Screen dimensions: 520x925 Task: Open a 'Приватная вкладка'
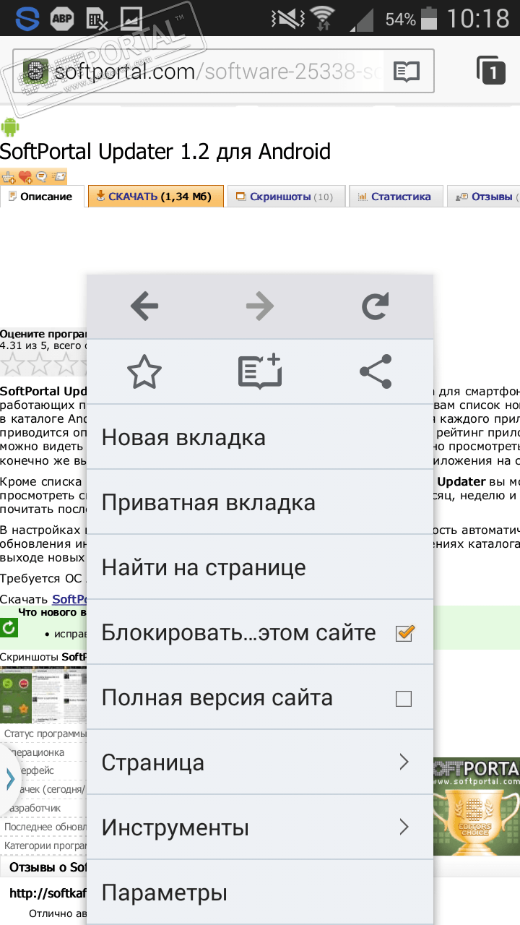260,502
